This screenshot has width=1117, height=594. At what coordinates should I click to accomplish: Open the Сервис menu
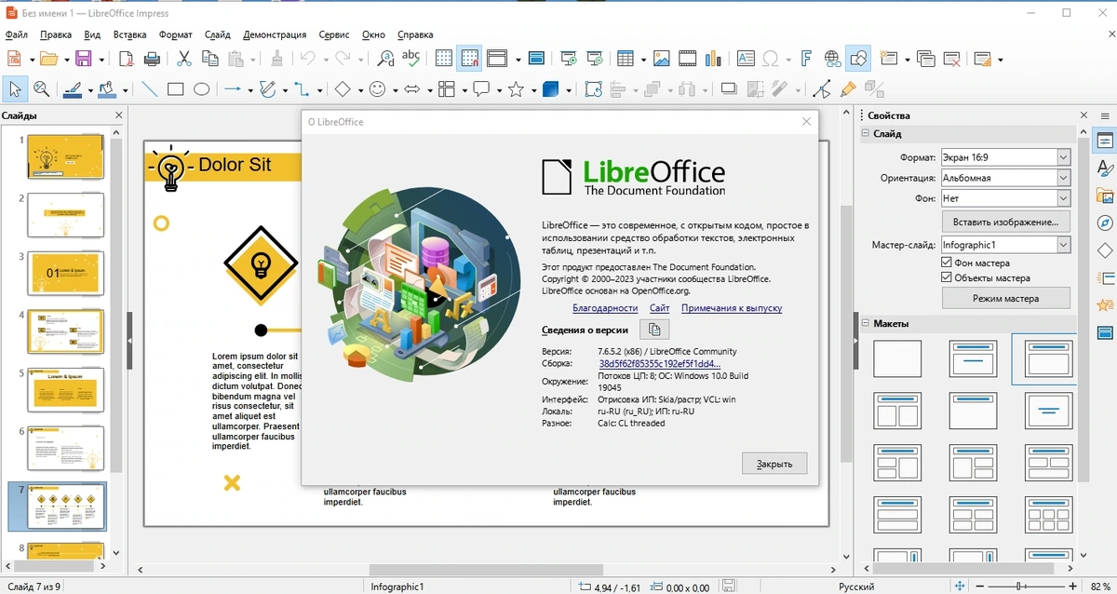pos(334,34)
